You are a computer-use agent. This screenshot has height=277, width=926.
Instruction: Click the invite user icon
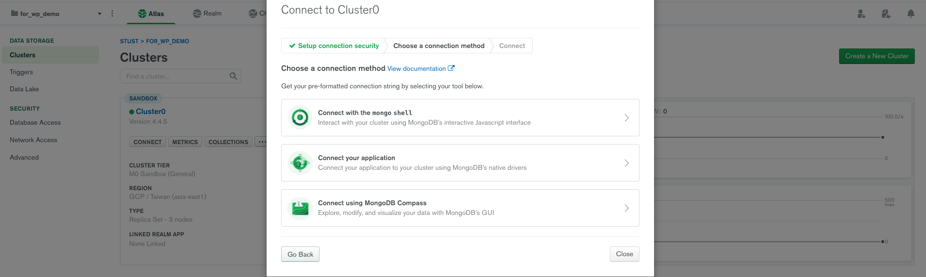coord(861,14)
